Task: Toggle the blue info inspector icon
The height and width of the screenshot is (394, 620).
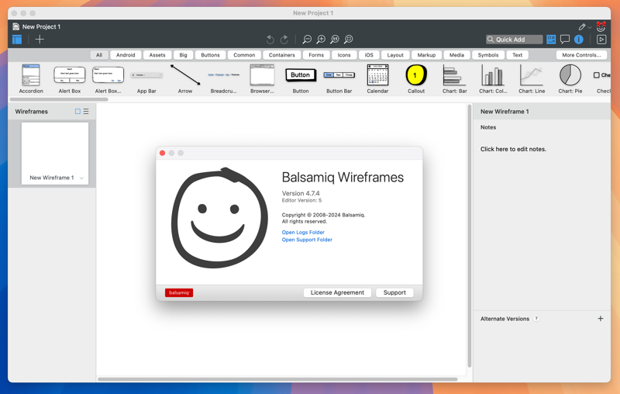Action: pos(578,39)
